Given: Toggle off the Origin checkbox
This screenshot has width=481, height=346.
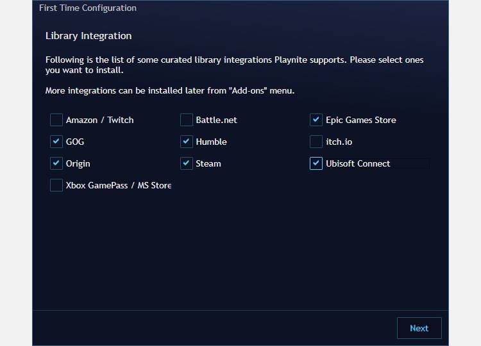Looking at the screenshot, I should tap(56, 163).
